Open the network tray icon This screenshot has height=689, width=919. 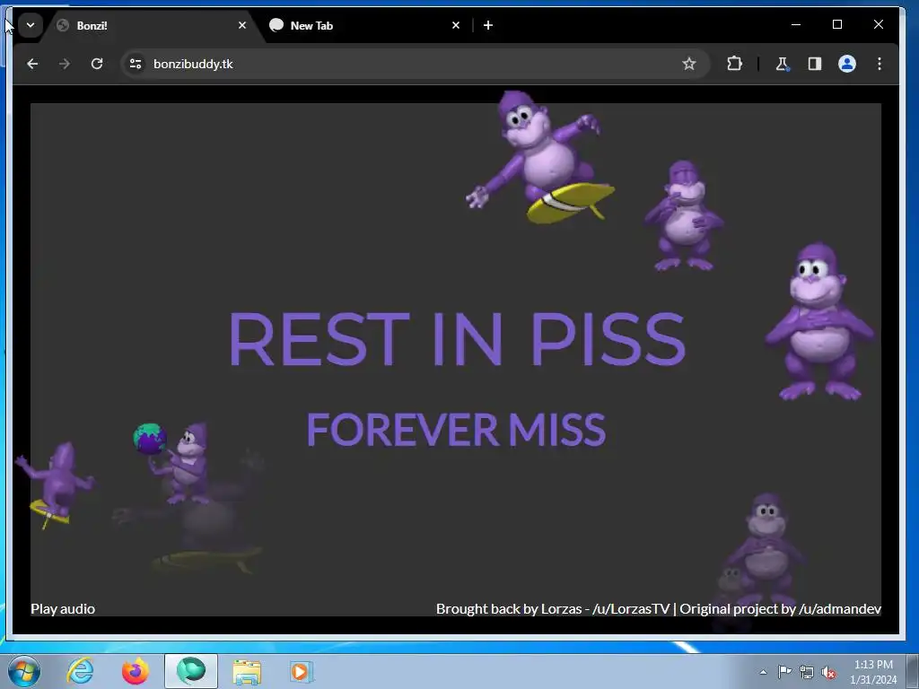point(807,672)
